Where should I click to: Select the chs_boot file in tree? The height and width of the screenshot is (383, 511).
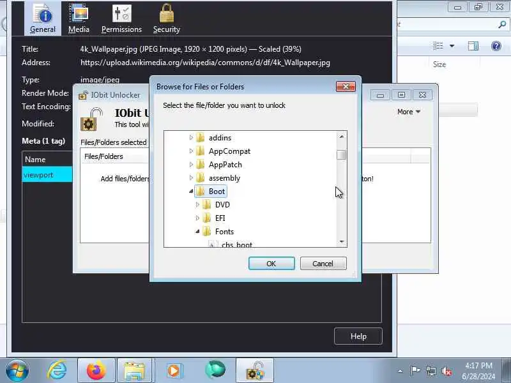[237, 244]
